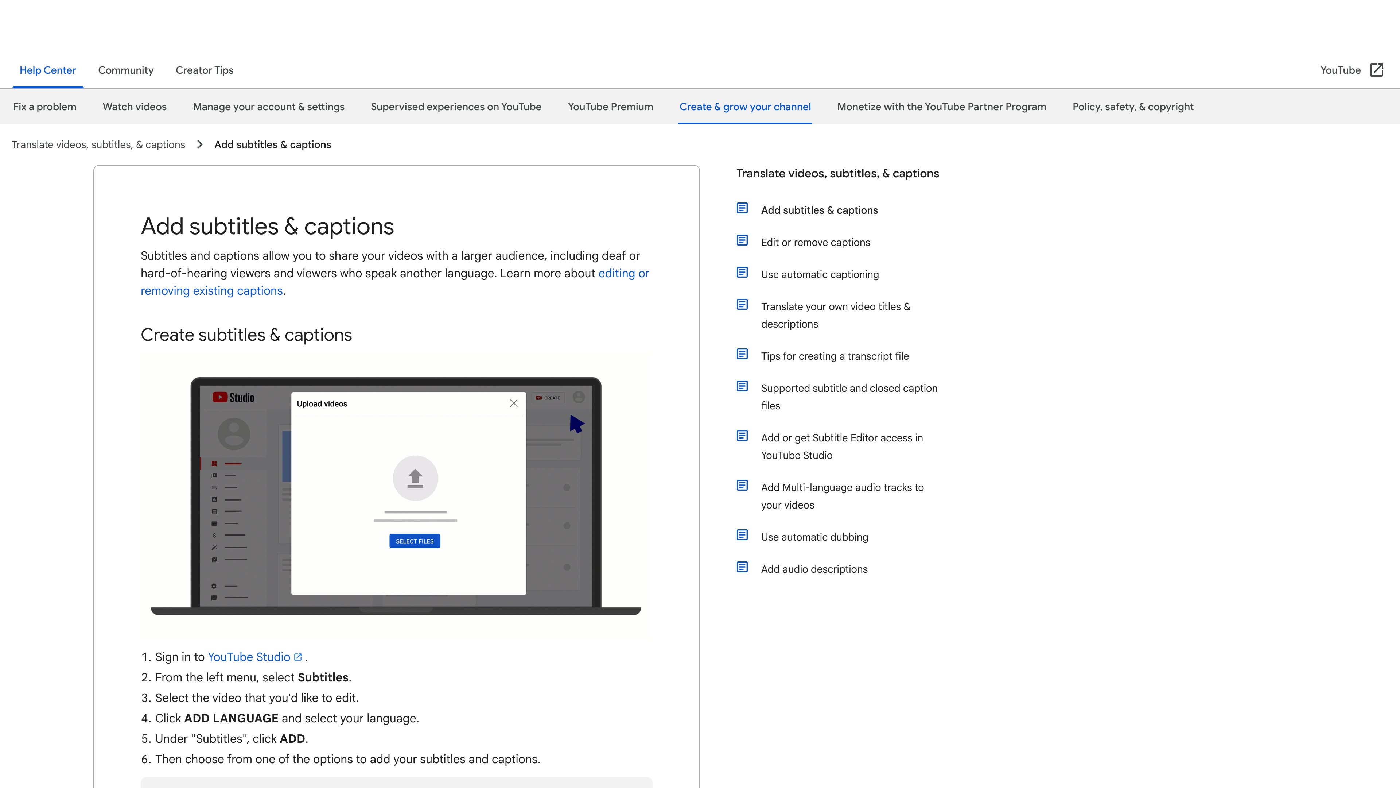Screen dimensions: 1400x788
Task: Return to Translate videos, subtitles, & captions breadcrumb
Action: tap(98, 144)
